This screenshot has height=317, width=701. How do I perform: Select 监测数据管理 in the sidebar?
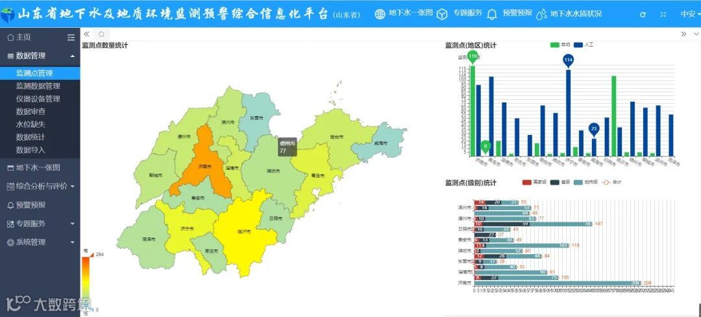[x=40, y=86]
